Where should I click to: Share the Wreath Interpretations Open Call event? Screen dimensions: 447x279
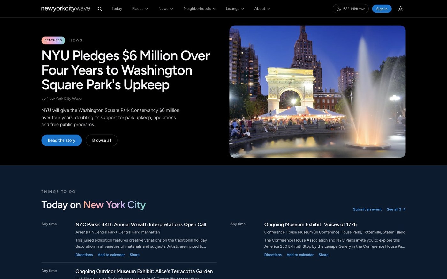point(134,255)
